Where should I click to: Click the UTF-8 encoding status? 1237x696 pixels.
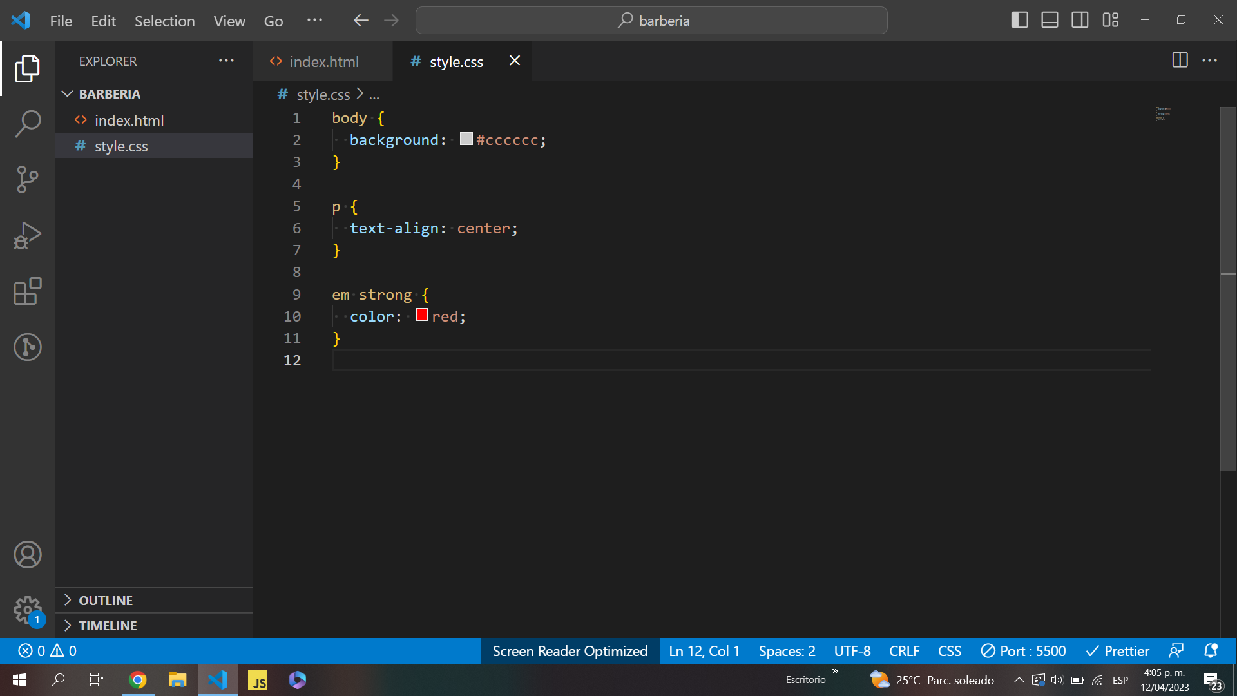pyautogui.click(x=852, y=651)
